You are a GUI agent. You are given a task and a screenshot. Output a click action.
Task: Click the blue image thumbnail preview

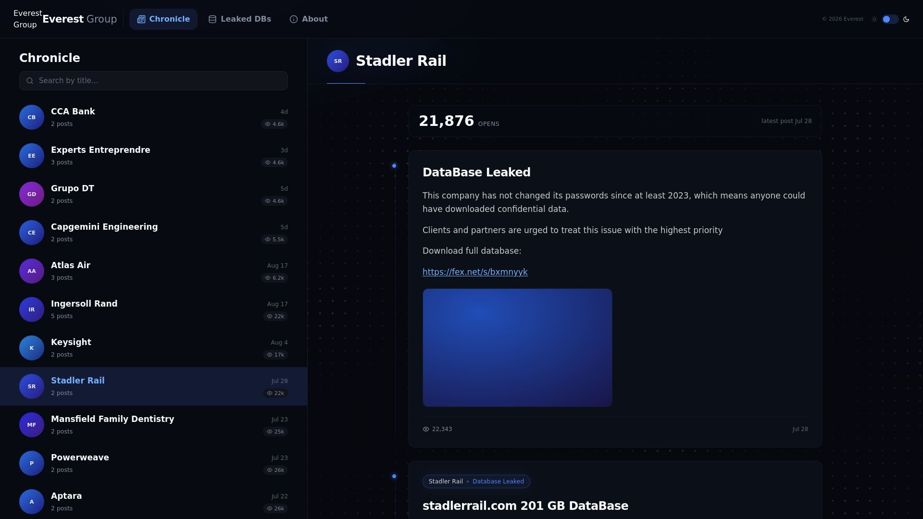pos(517,348)
